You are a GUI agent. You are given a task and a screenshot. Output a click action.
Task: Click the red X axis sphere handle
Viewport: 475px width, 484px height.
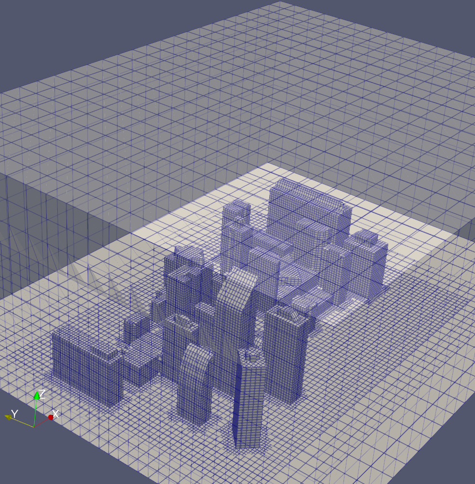point(51,417)
